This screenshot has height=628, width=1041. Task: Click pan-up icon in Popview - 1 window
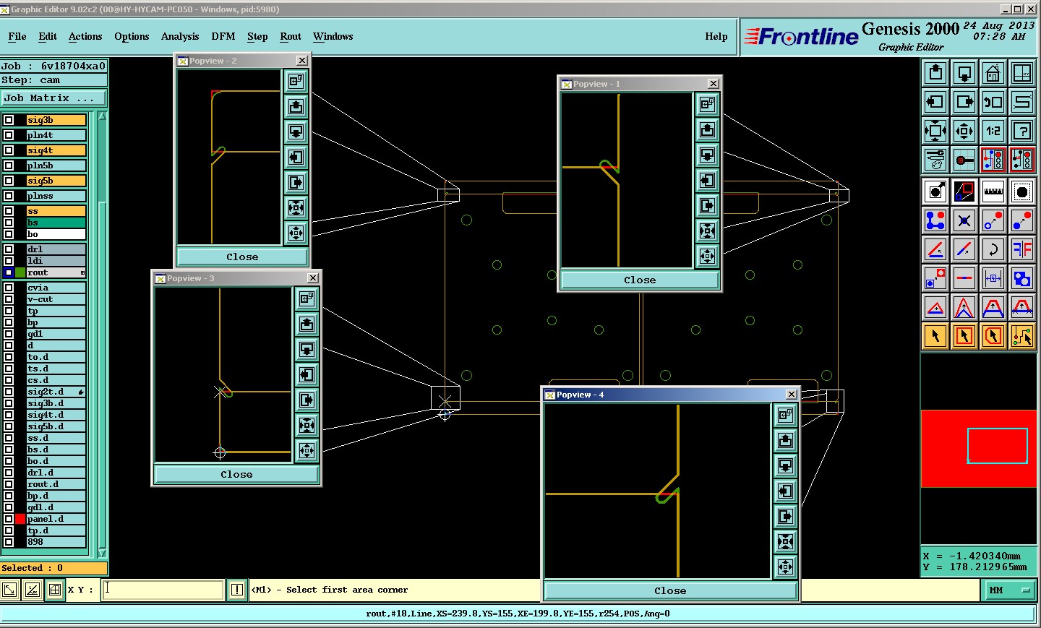tap(707, 129)
